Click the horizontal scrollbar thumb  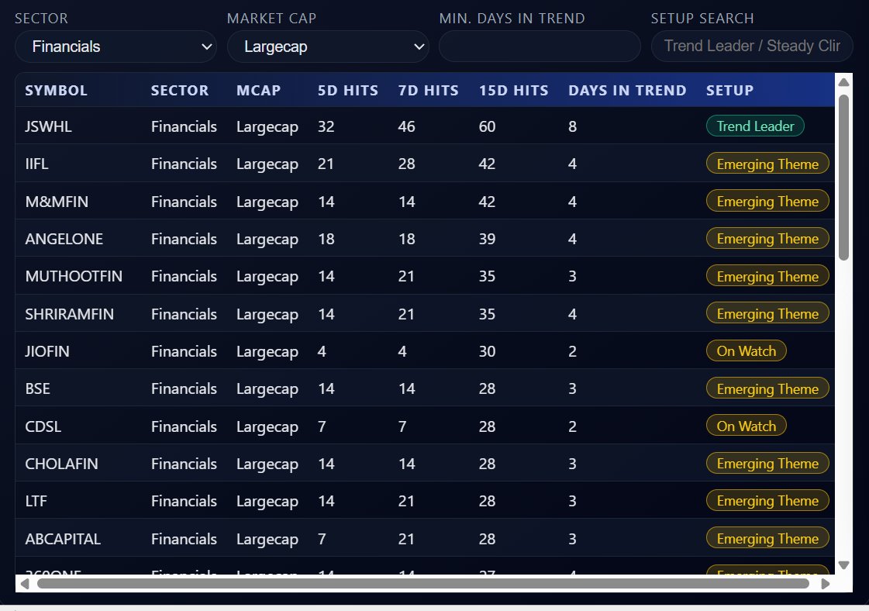tap(422, 584)
